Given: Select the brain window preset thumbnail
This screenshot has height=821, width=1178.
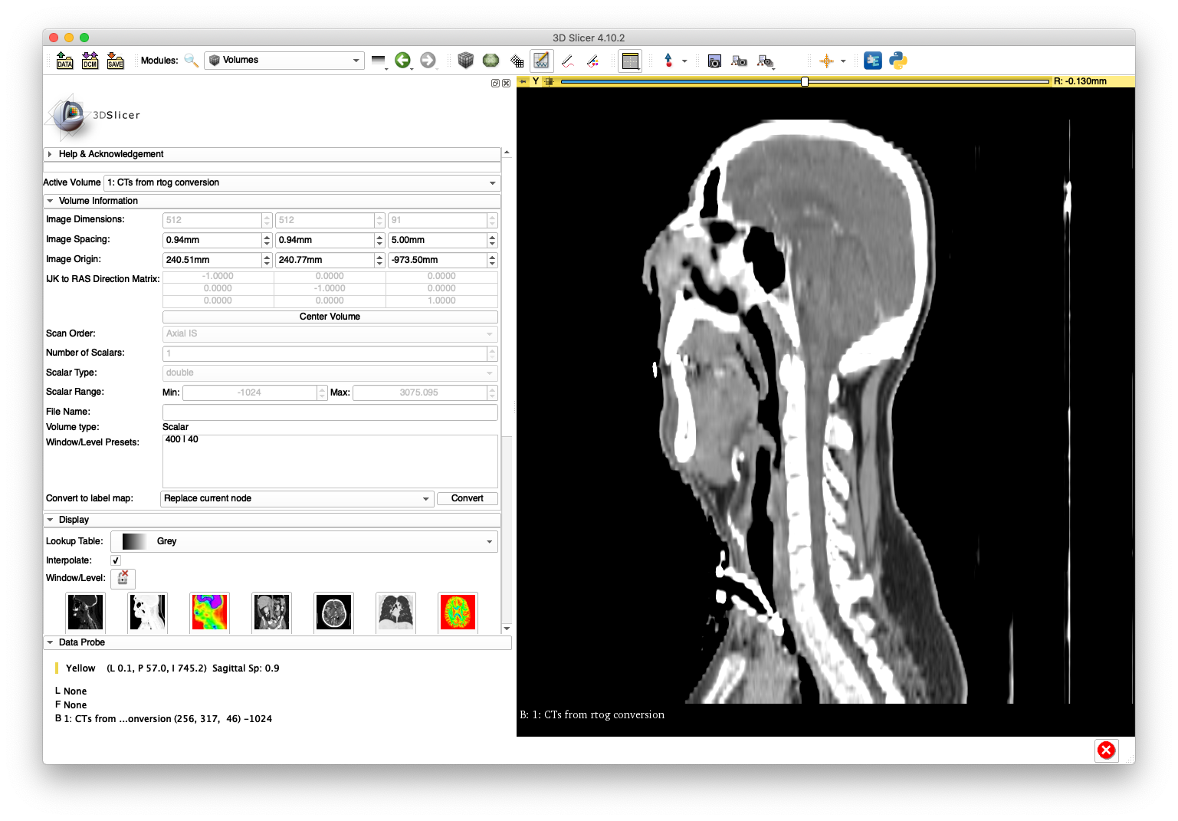Looking at the screenshot, I should coord(333,612).
